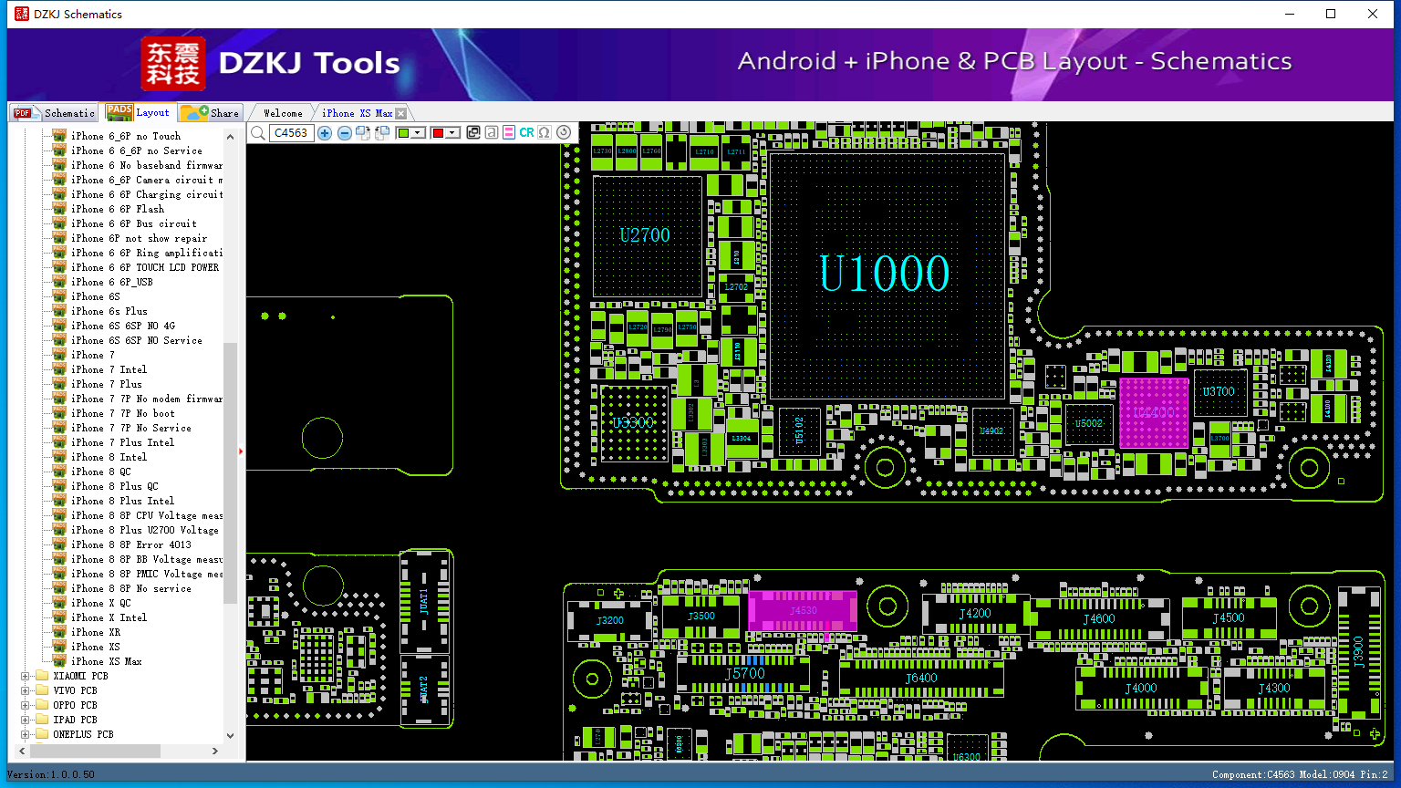Switch to the Schematic tab
Screen dimensions: 1401x788
tap(54, 113)
